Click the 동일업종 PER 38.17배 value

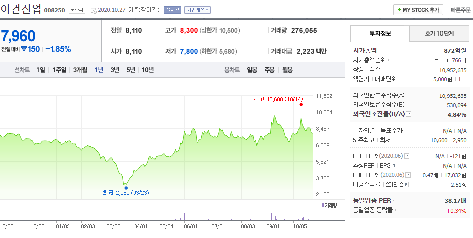[455, 201]
